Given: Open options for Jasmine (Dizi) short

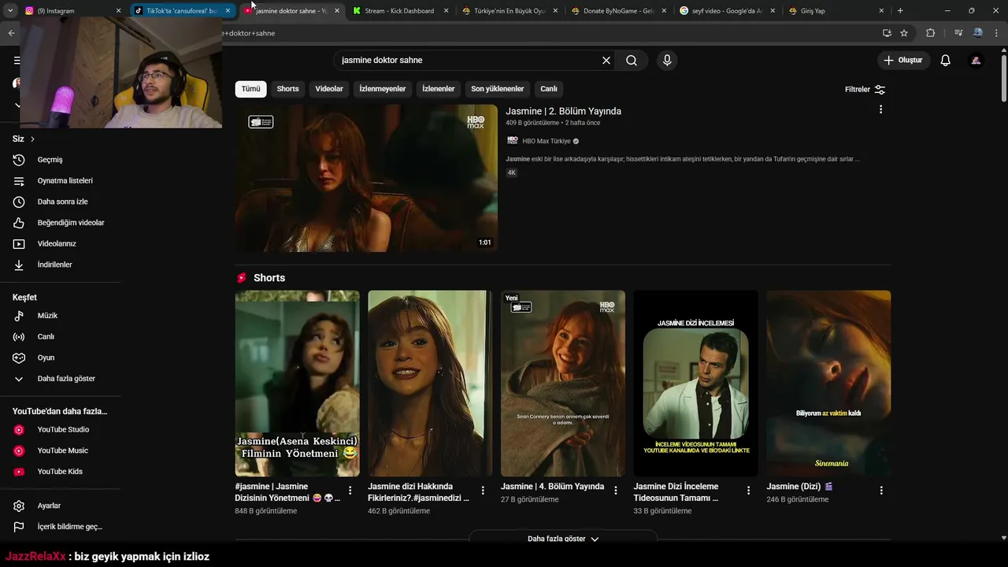Looking at the screenshot, I should (x=881, y=491).
